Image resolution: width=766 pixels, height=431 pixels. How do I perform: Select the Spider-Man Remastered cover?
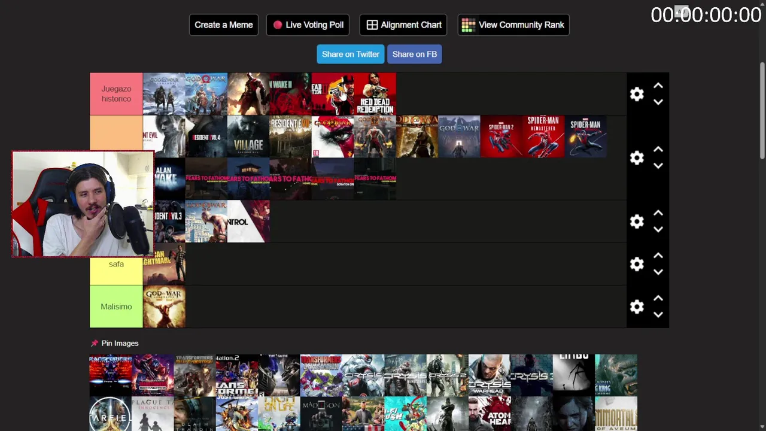(x=543, y=136)
